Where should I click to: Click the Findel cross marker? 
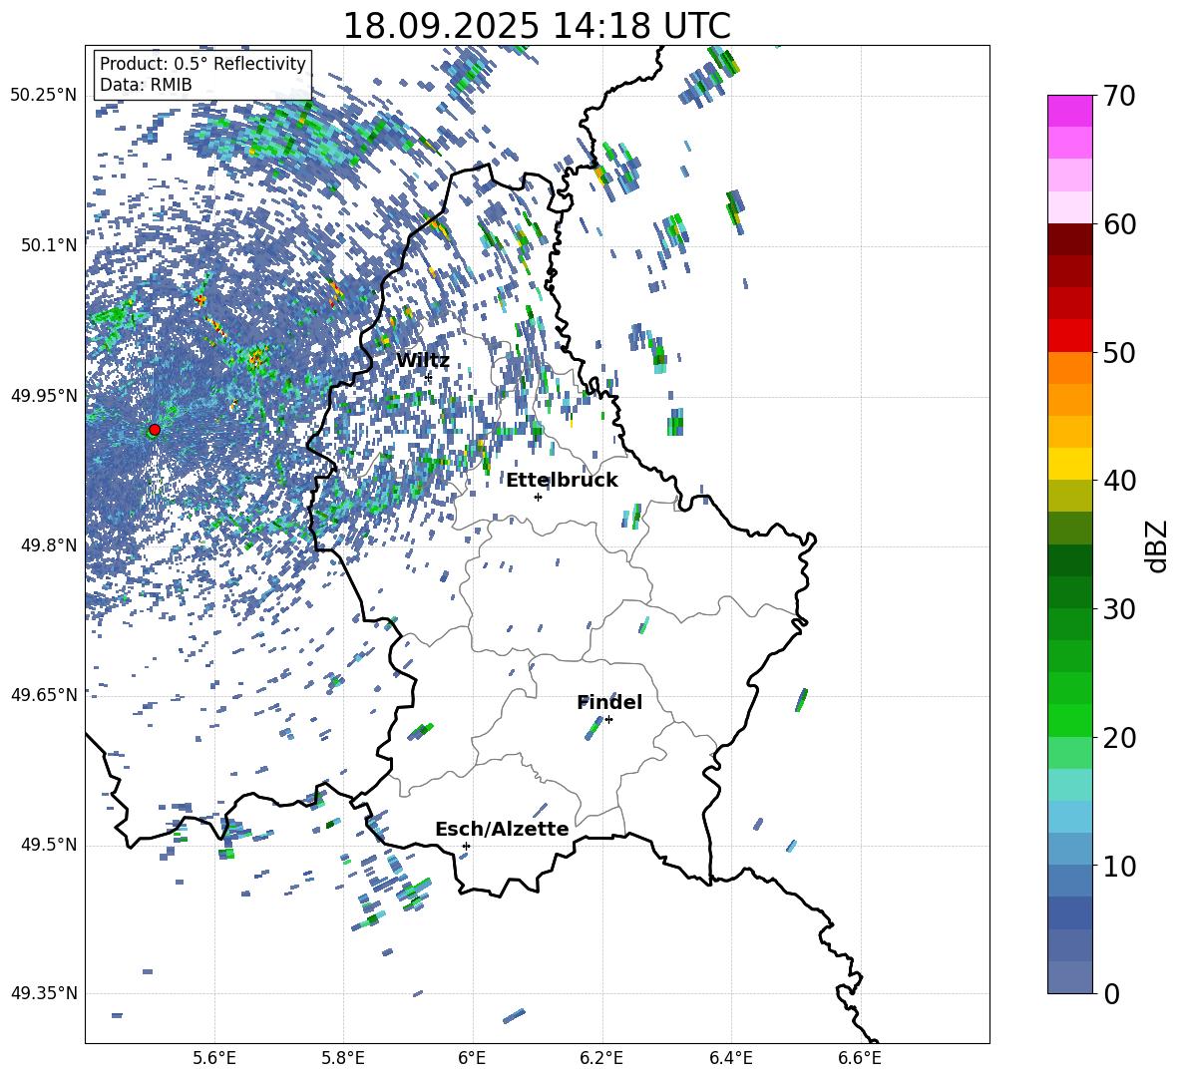[608, 720]
